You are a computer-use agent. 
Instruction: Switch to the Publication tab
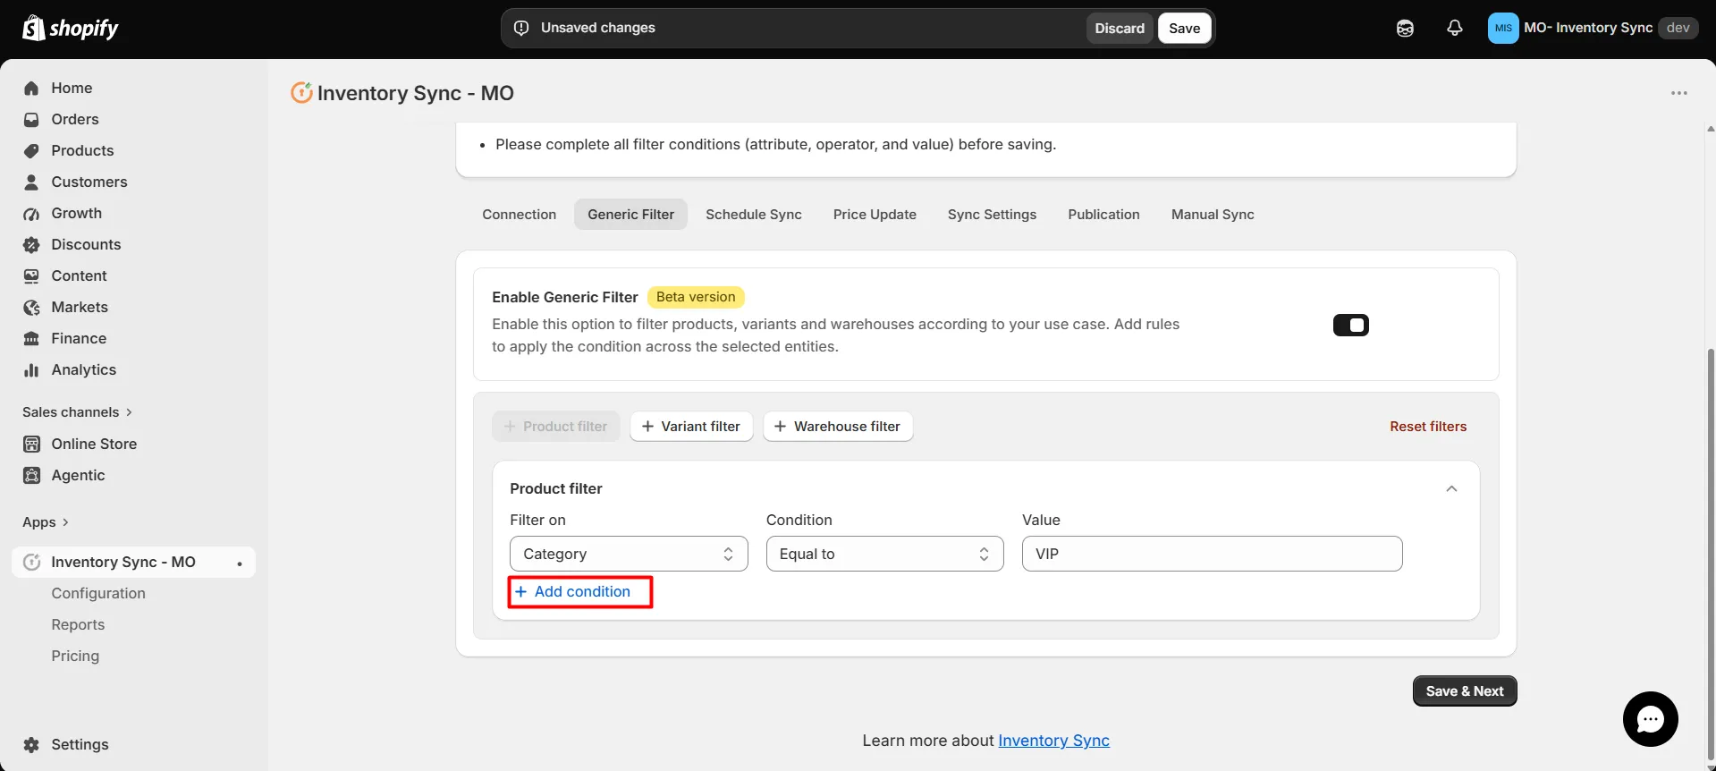coord(1103,215)
